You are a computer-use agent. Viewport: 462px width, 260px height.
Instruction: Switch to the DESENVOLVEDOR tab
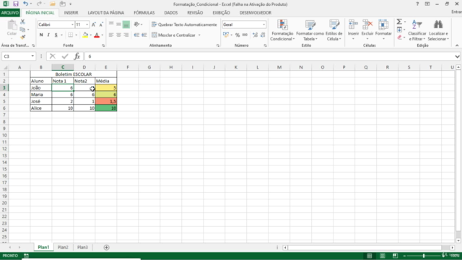tap(255, 13)
